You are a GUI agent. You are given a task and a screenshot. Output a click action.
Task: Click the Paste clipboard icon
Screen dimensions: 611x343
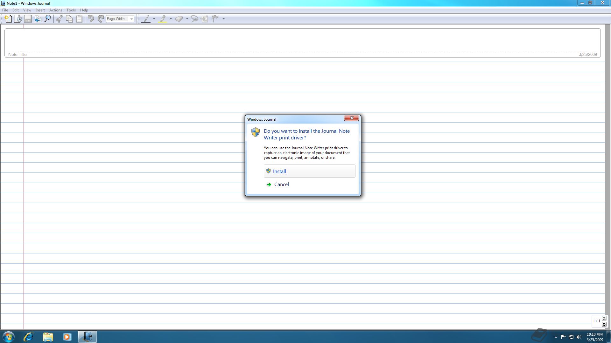click(x=79, y=19)
